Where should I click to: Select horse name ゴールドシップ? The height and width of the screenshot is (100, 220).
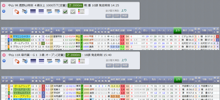(22, 86)
